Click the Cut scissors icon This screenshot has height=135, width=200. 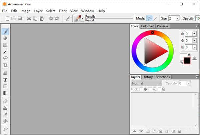tap(29, 18)
